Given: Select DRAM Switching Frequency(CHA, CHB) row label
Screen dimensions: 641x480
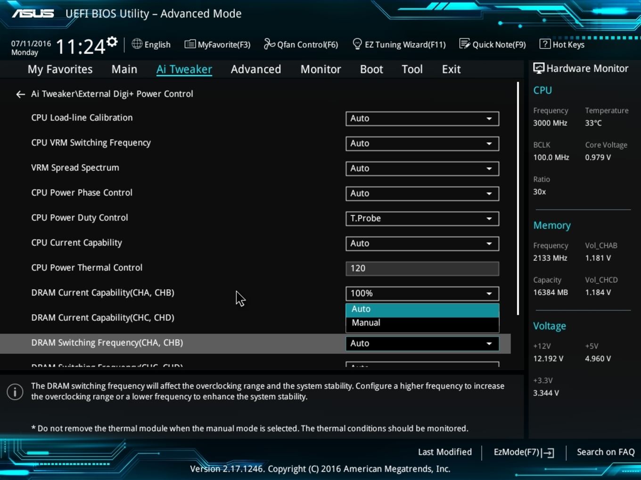Looking at the screenshot, I should click(107, 343).
